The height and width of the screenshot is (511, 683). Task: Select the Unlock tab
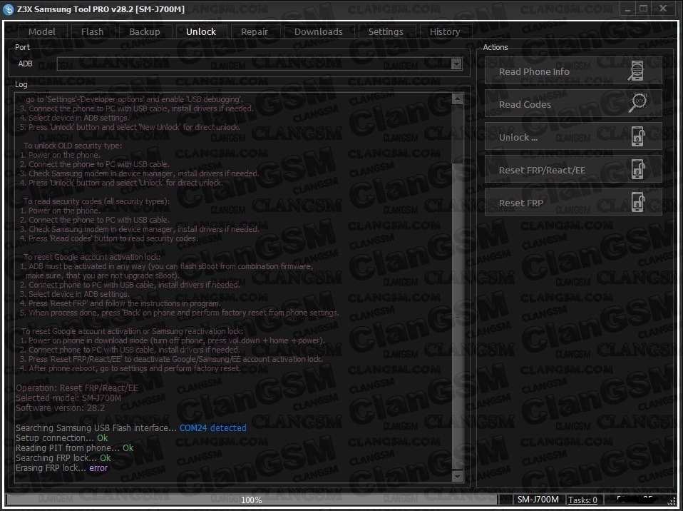click(201, 32)
